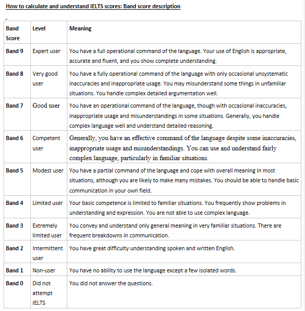Select the Expert user level cell
This screenshot has height=311, width=305.
coord(49,55)
